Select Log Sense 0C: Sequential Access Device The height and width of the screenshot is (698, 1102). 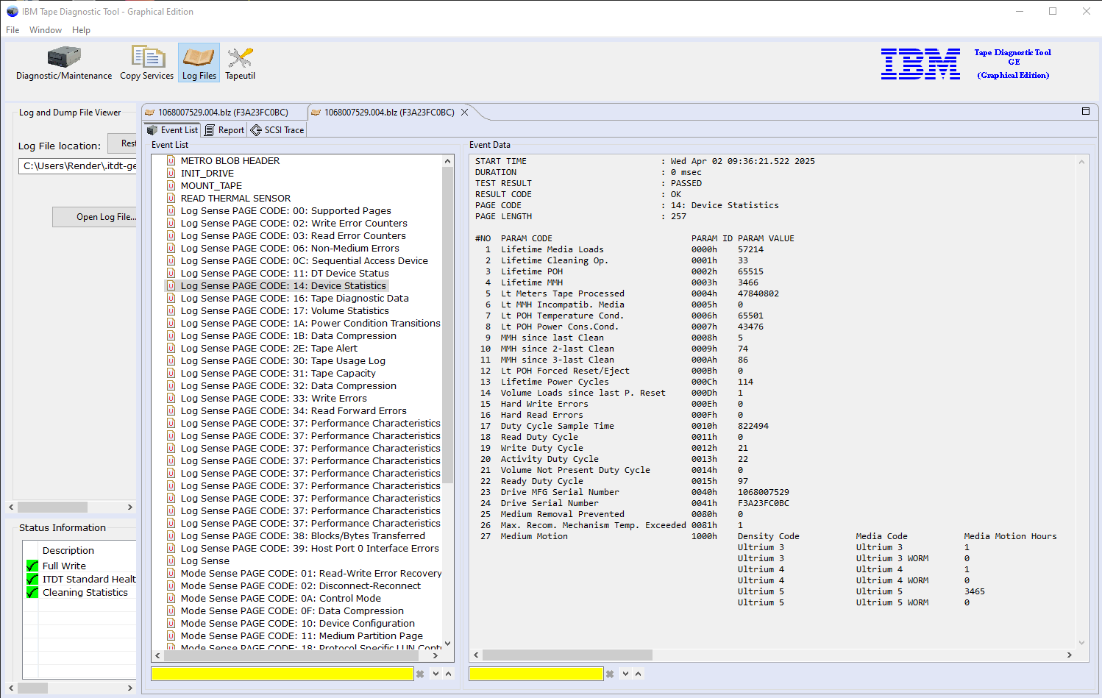pyautogui.click(x=304, y=260)
